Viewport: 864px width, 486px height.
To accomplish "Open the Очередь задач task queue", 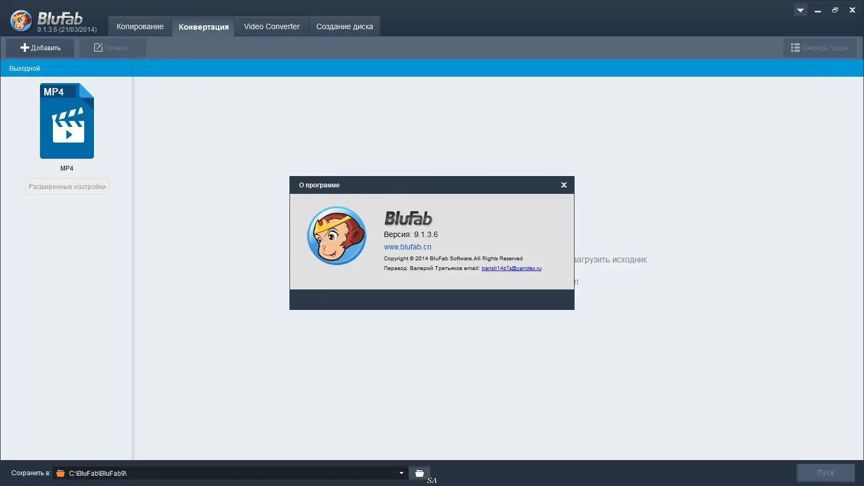I will (820, 48).
